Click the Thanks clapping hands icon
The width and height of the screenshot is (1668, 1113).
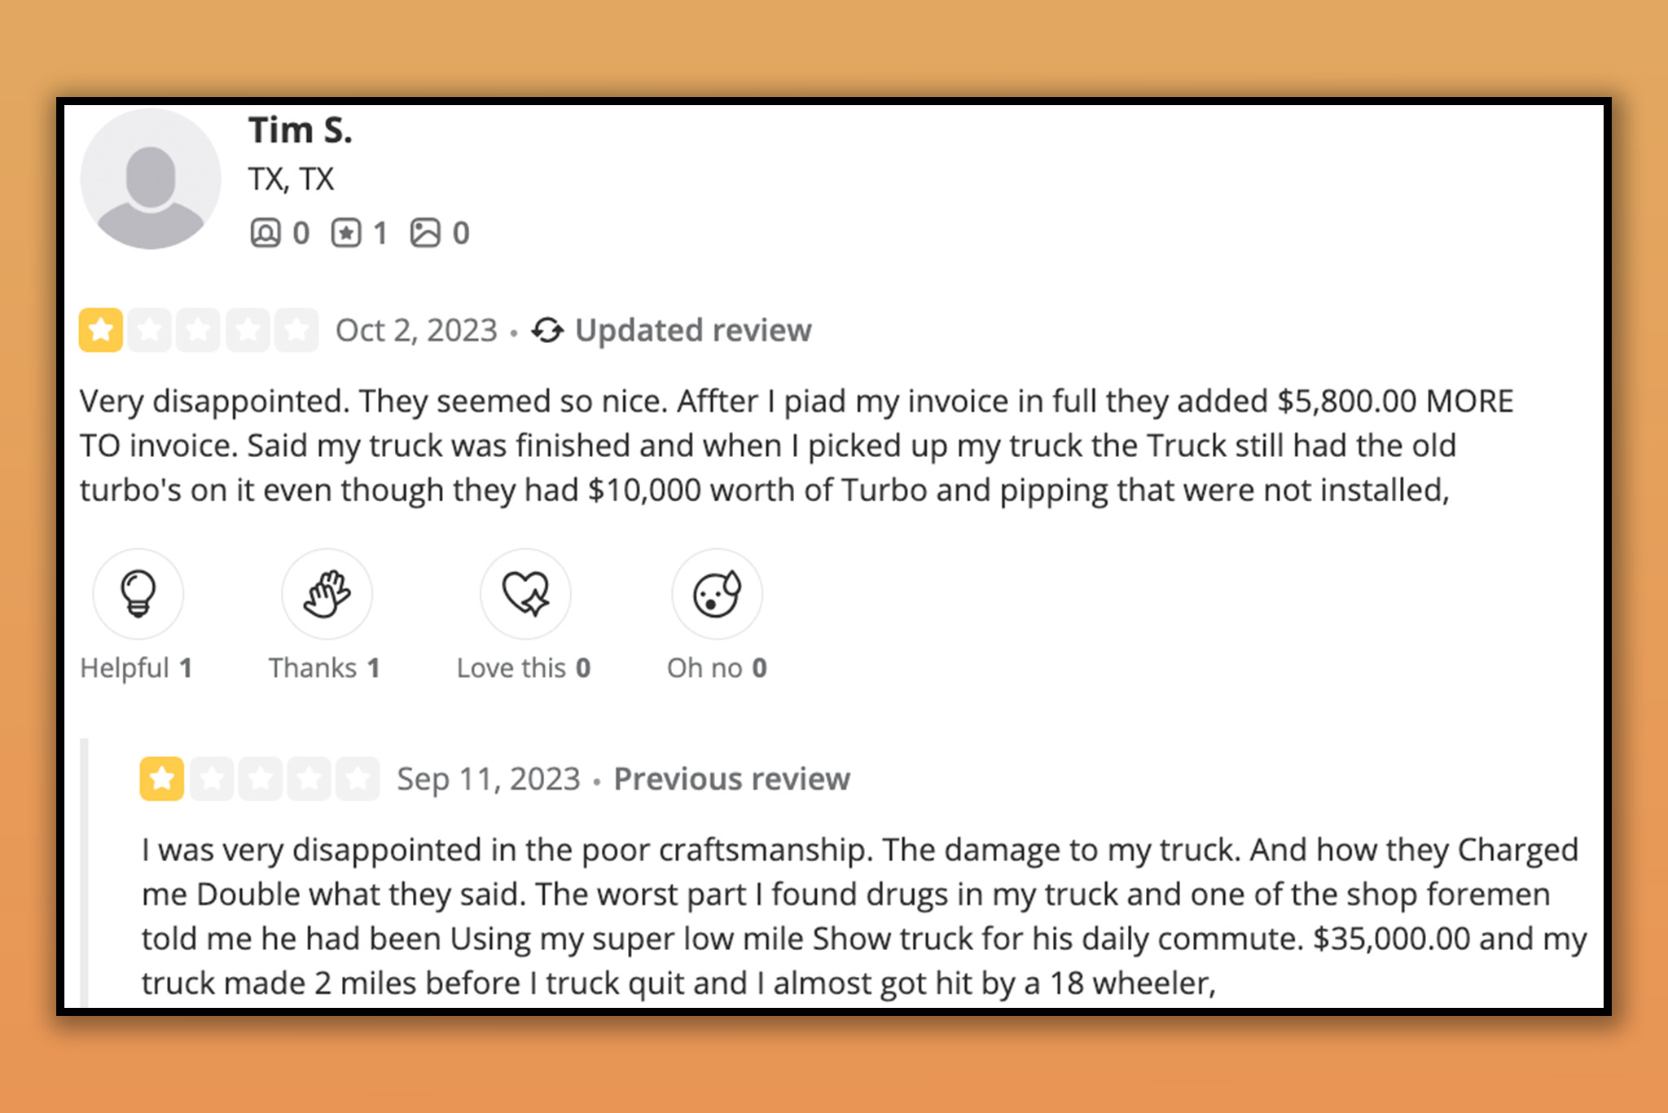(327, 593)
